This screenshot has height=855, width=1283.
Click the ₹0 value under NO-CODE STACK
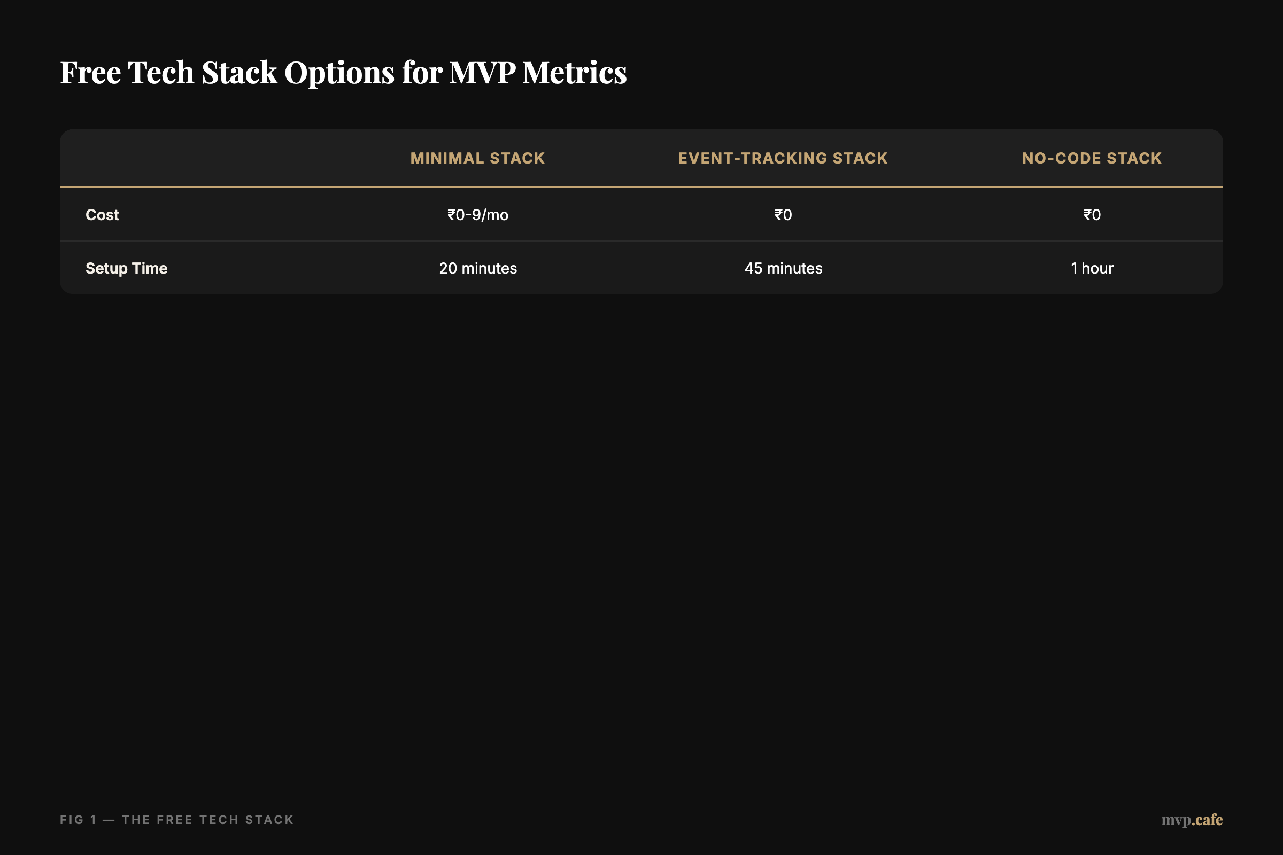(1091, 215)
